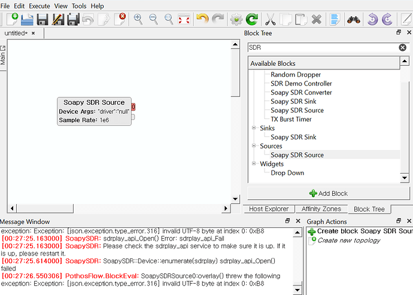Click the red output port 0 on block
This screenshot has width=413, height=295.
tap(133, 107)
